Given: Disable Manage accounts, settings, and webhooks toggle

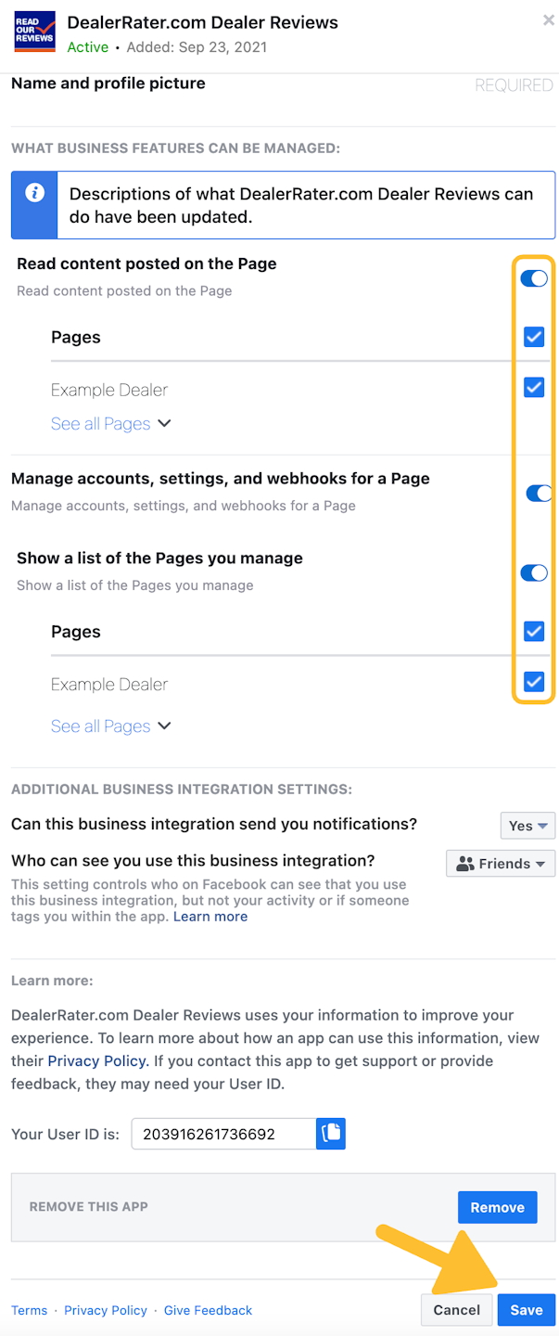Looking at the screenshot, I should (539, 494).
